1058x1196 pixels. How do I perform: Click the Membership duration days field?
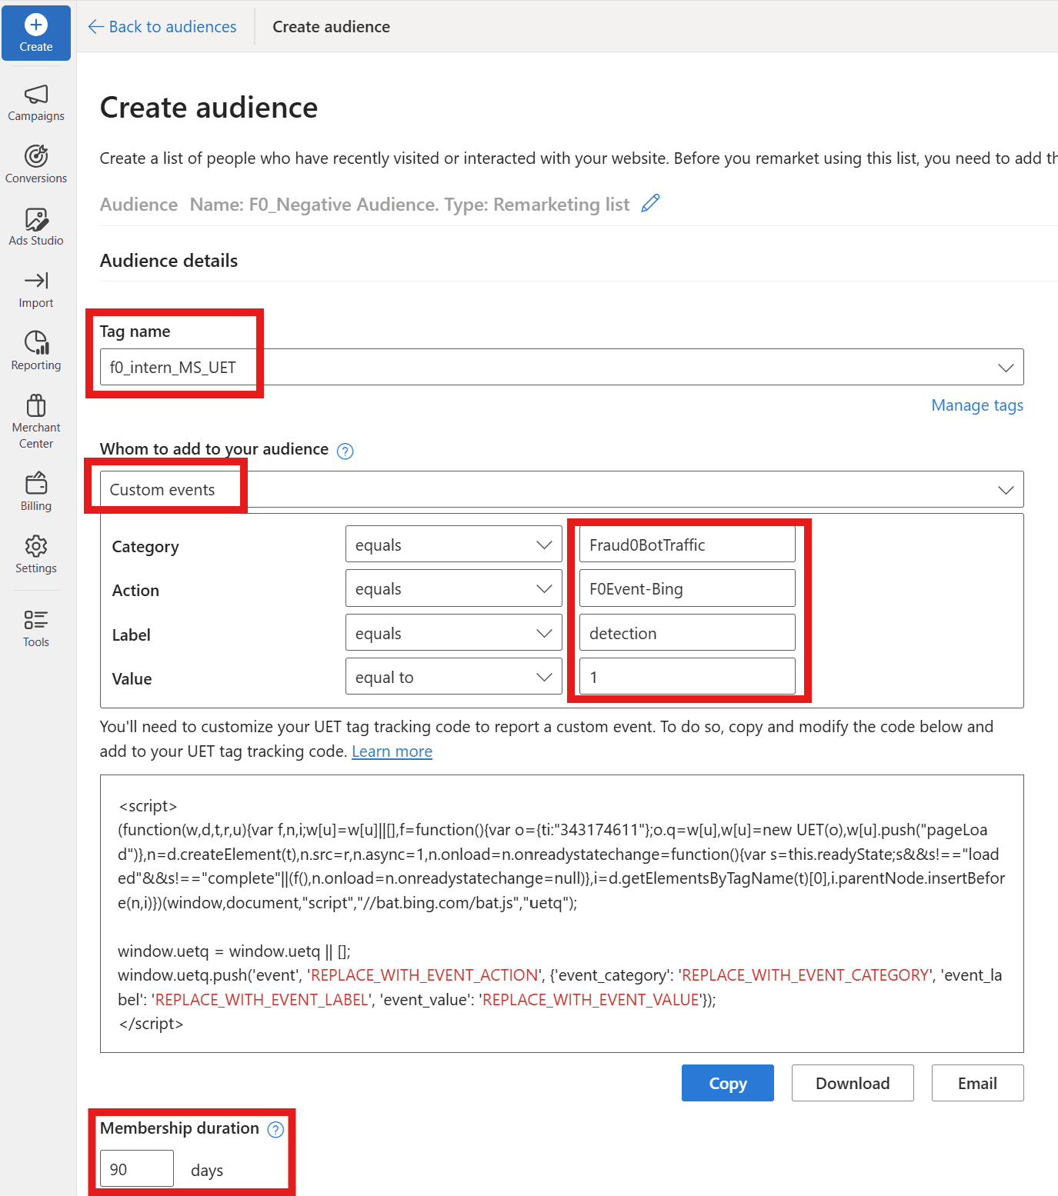click(x=137, y=1170)
